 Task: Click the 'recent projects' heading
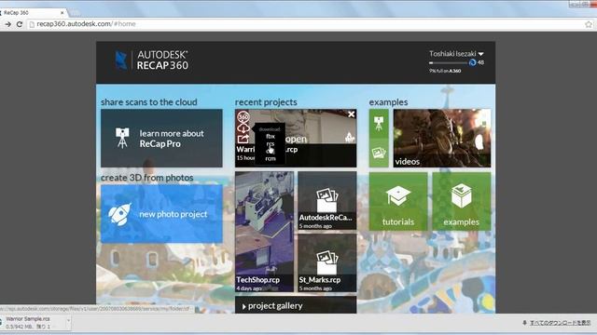point(266,102)
